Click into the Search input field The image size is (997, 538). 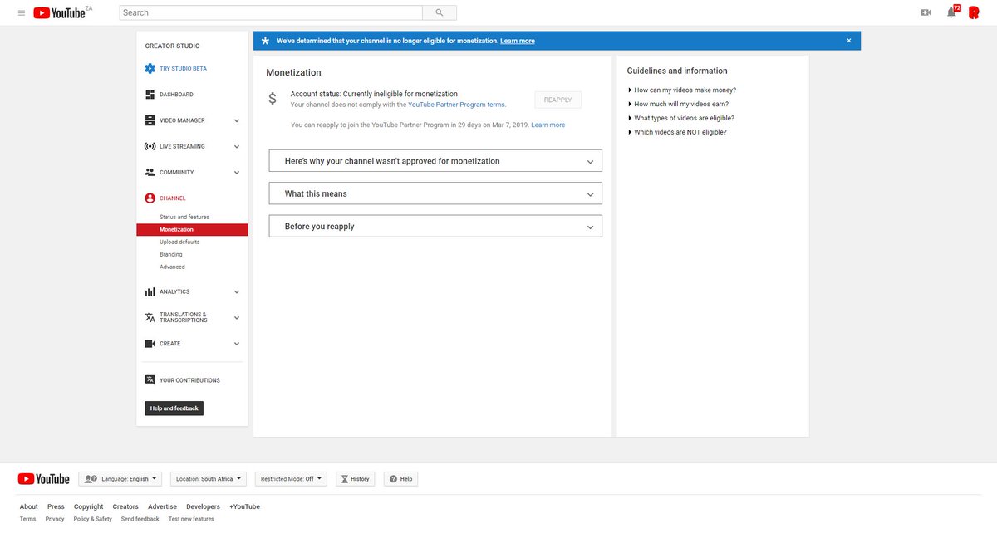click(x=271, y=12)
